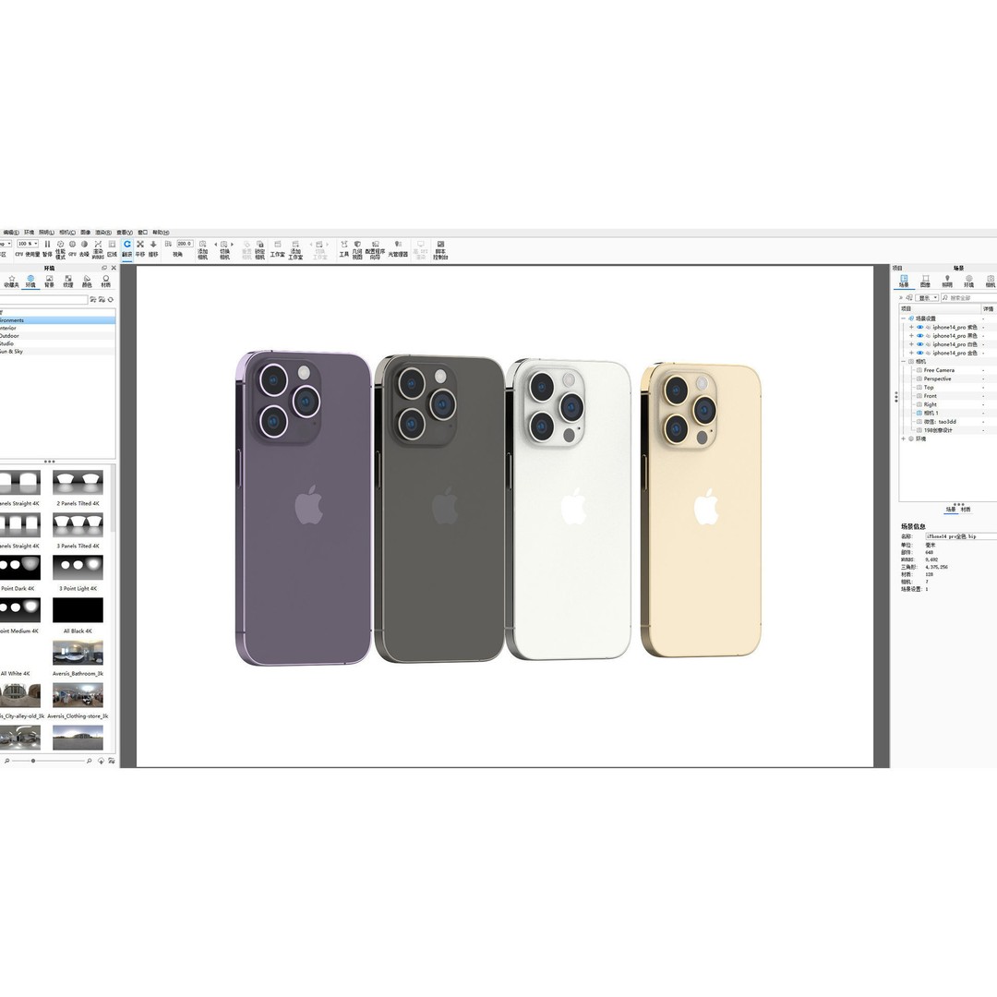Image resolution: width=997 pixels, height=997 pixels.
Task: Open the 照明 lighting menu
Action: (46, 233)
